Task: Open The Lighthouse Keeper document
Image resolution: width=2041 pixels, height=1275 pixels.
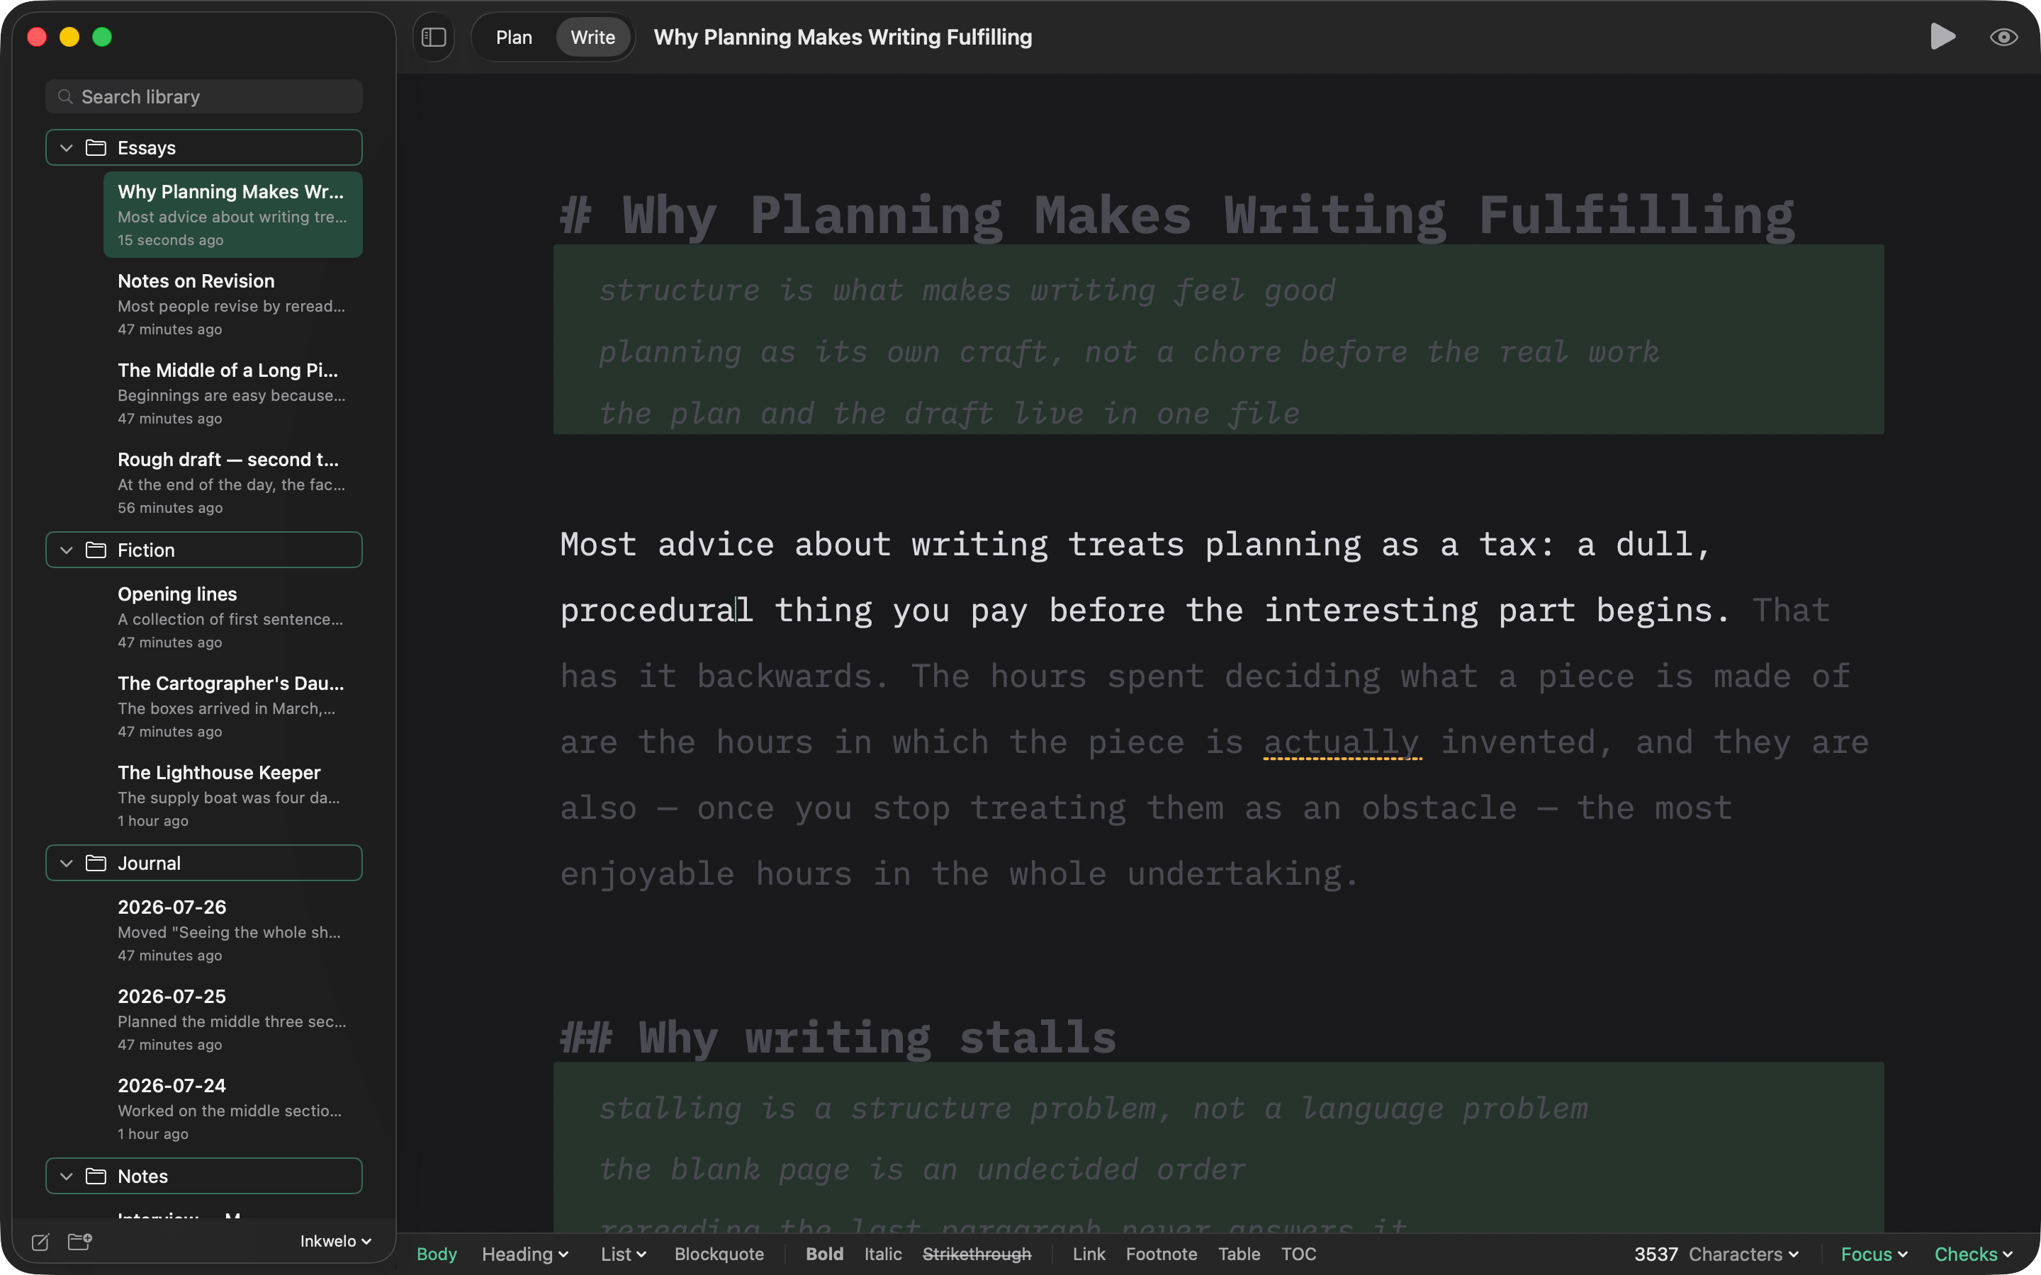Action: coord(232,796)
